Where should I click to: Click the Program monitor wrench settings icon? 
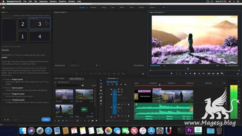(x=226, y=66)
